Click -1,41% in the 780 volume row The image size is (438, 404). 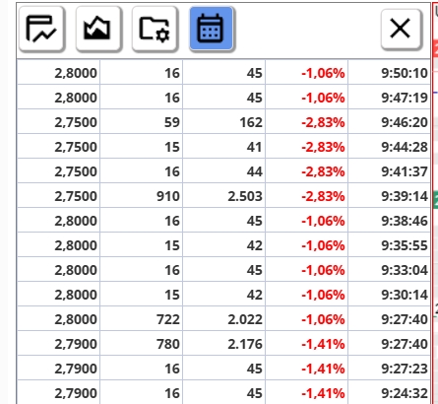pos(323,344)
